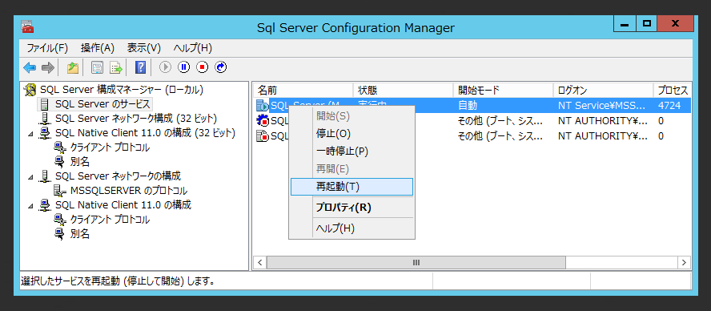Select the last 別名 tree item

tap(79, 234)
